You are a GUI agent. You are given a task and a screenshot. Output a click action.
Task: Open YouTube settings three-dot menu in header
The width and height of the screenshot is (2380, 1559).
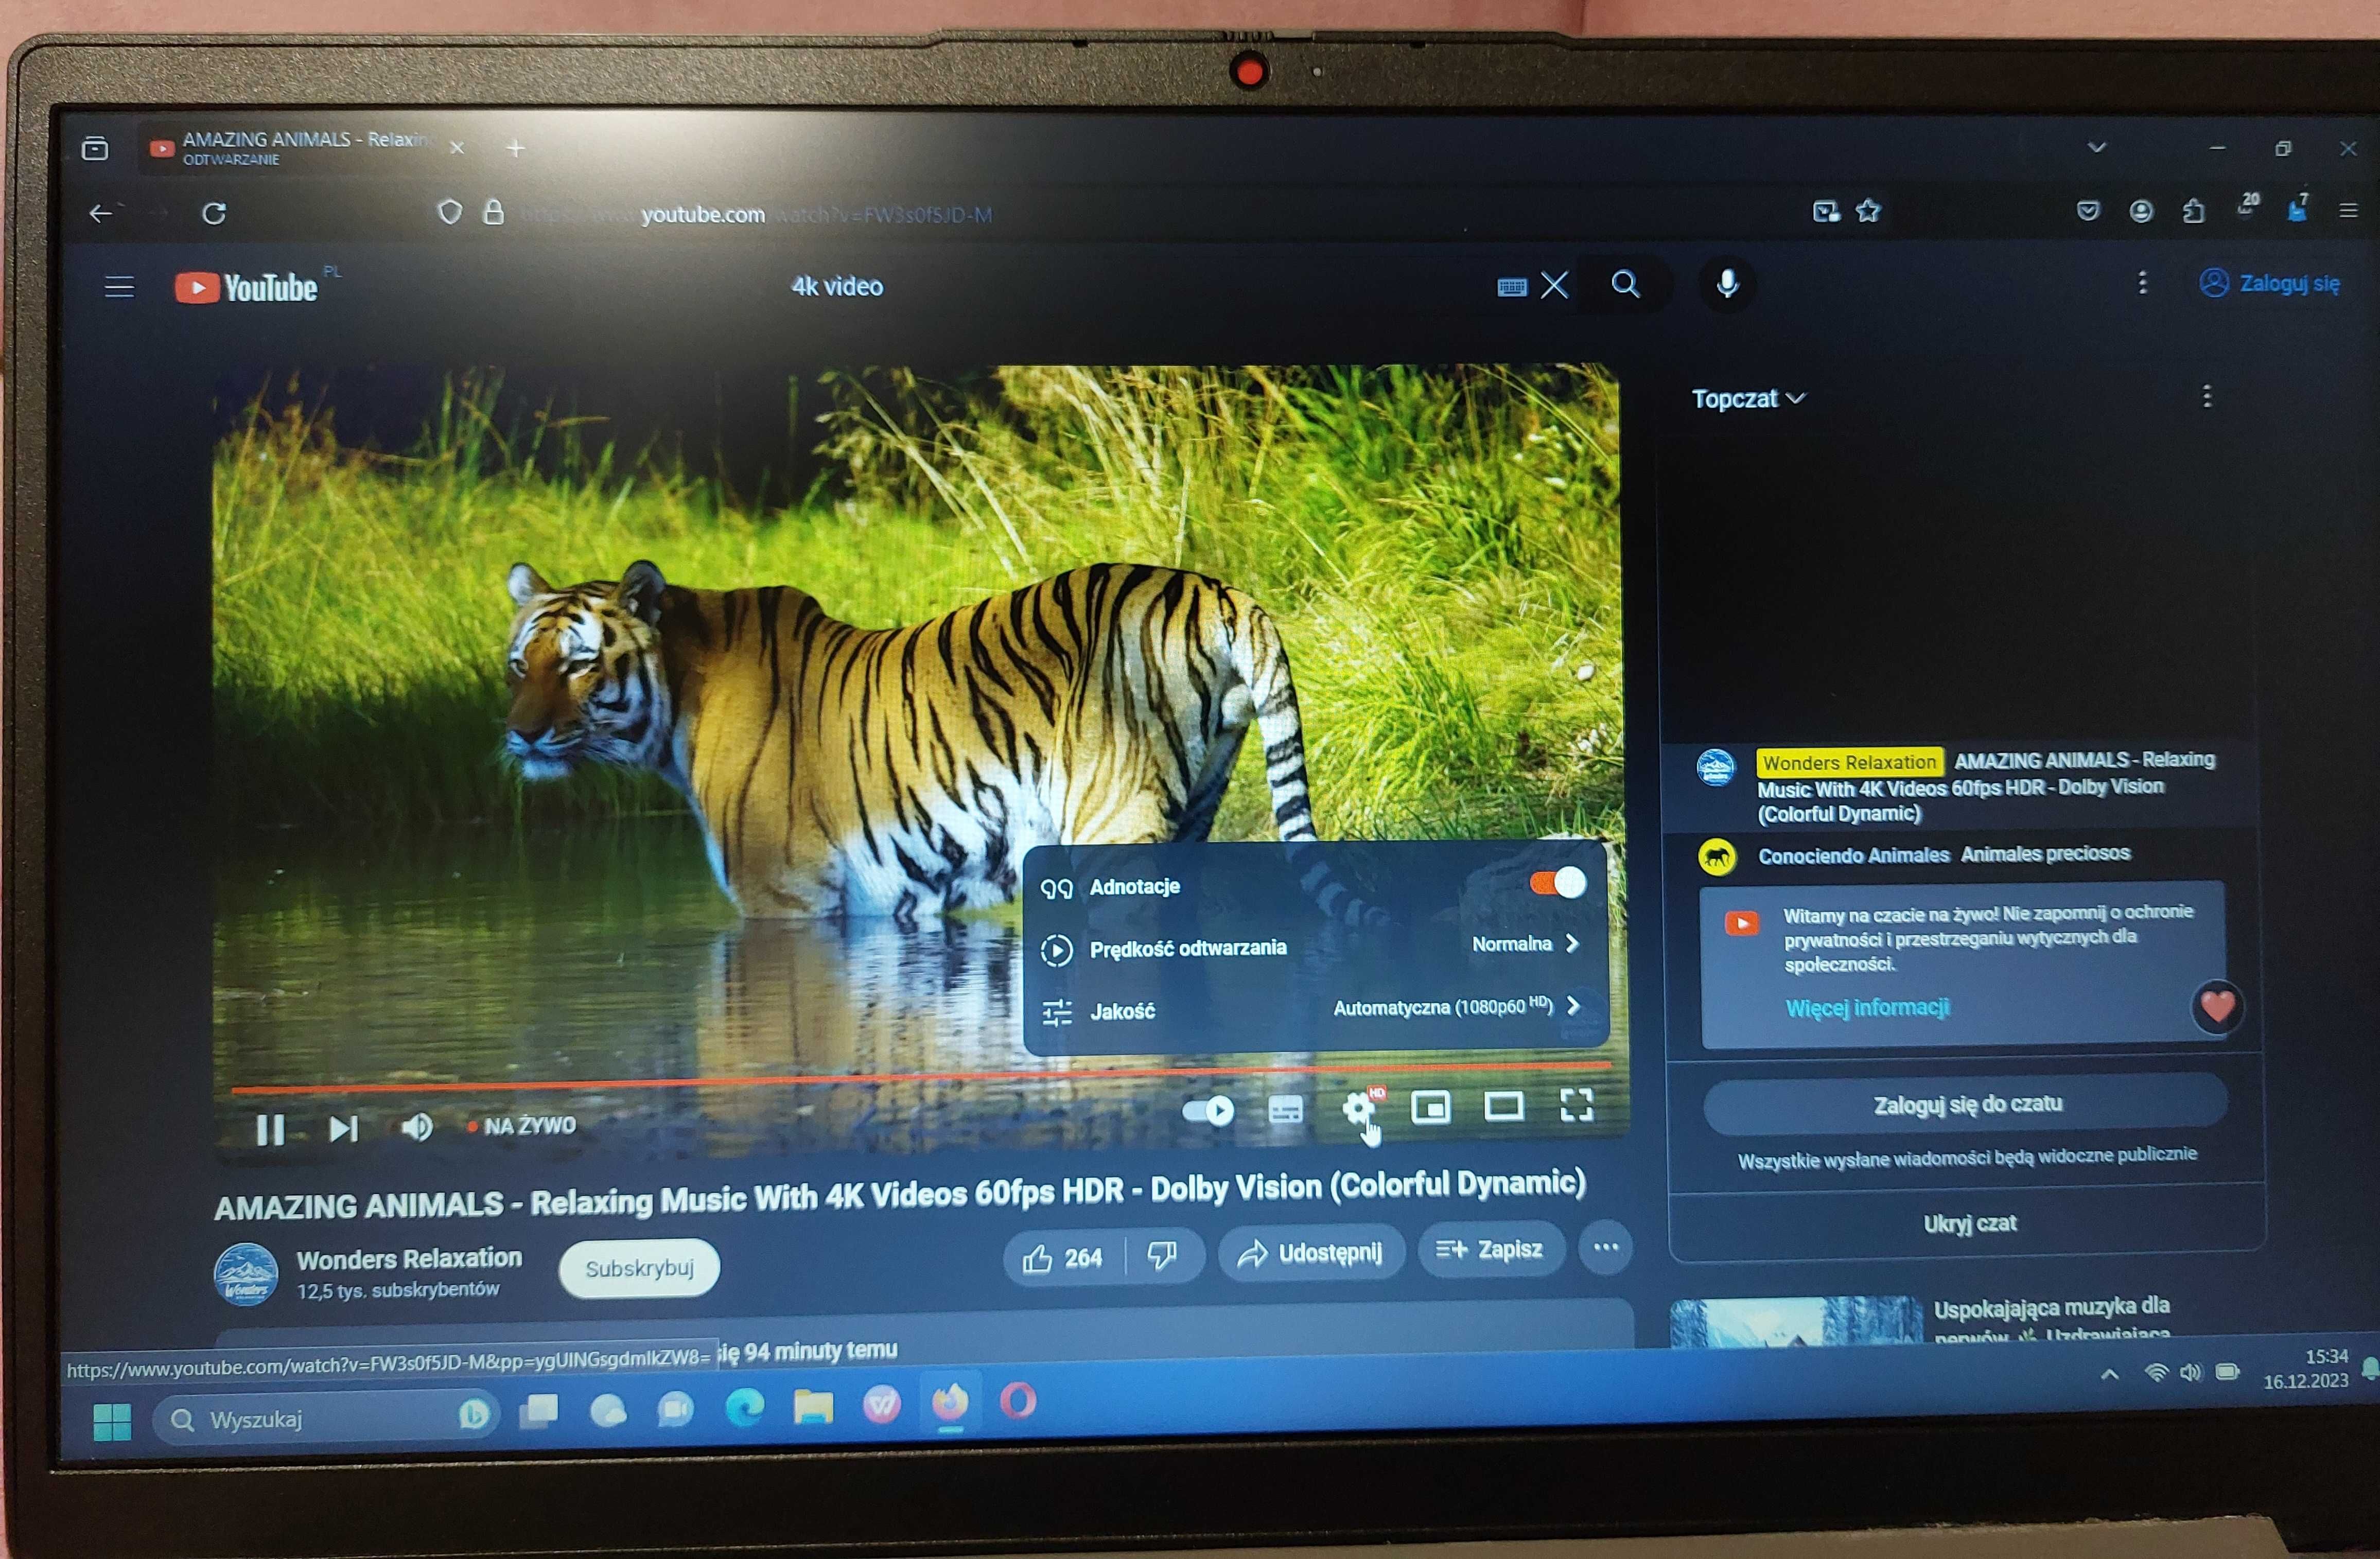pyautogui.click(x=2142, y=283)
